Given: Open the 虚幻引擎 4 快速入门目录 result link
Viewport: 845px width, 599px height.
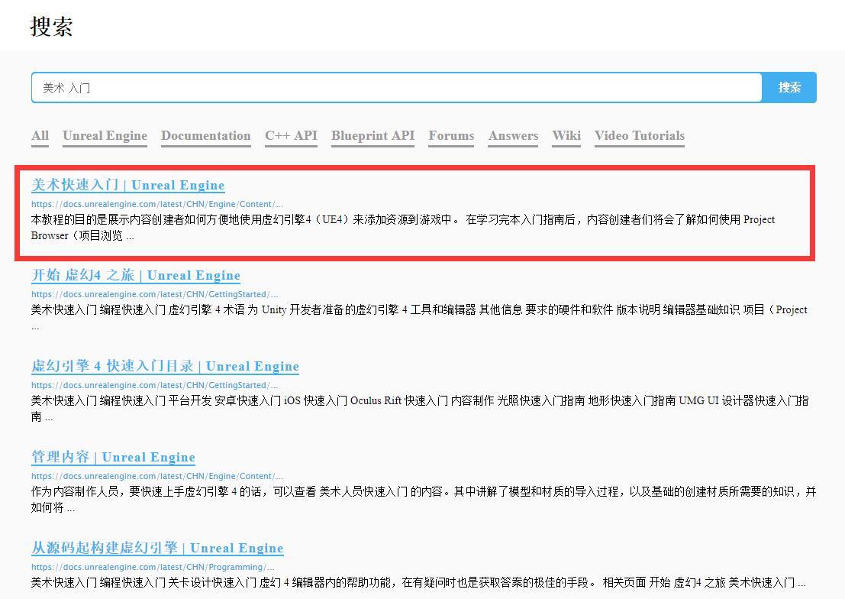Looking at the screenshot, I should click(165, 366).
